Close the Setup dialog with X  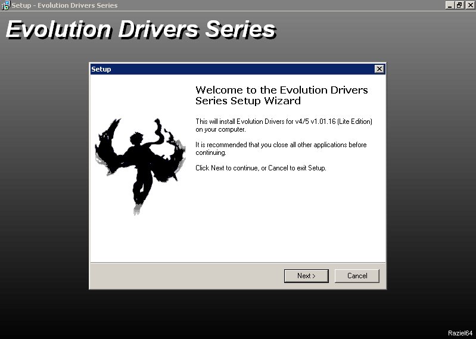click(379, 69)
